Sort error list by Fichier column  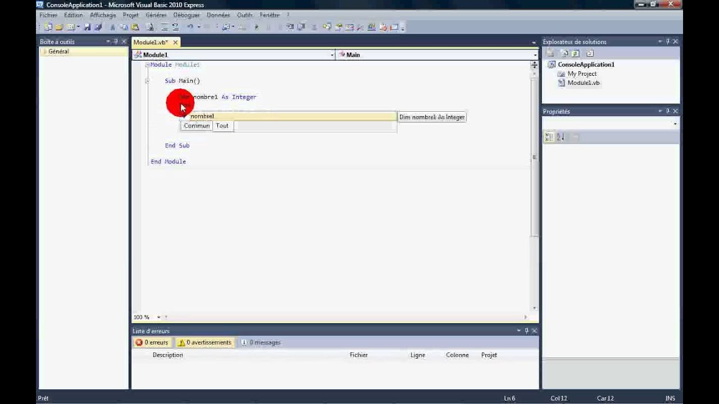click(x=358, y=355)
